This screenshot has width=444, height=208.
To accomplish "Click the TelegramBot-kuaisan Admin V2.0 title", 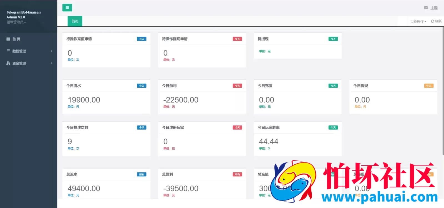I will pos(24,15).
